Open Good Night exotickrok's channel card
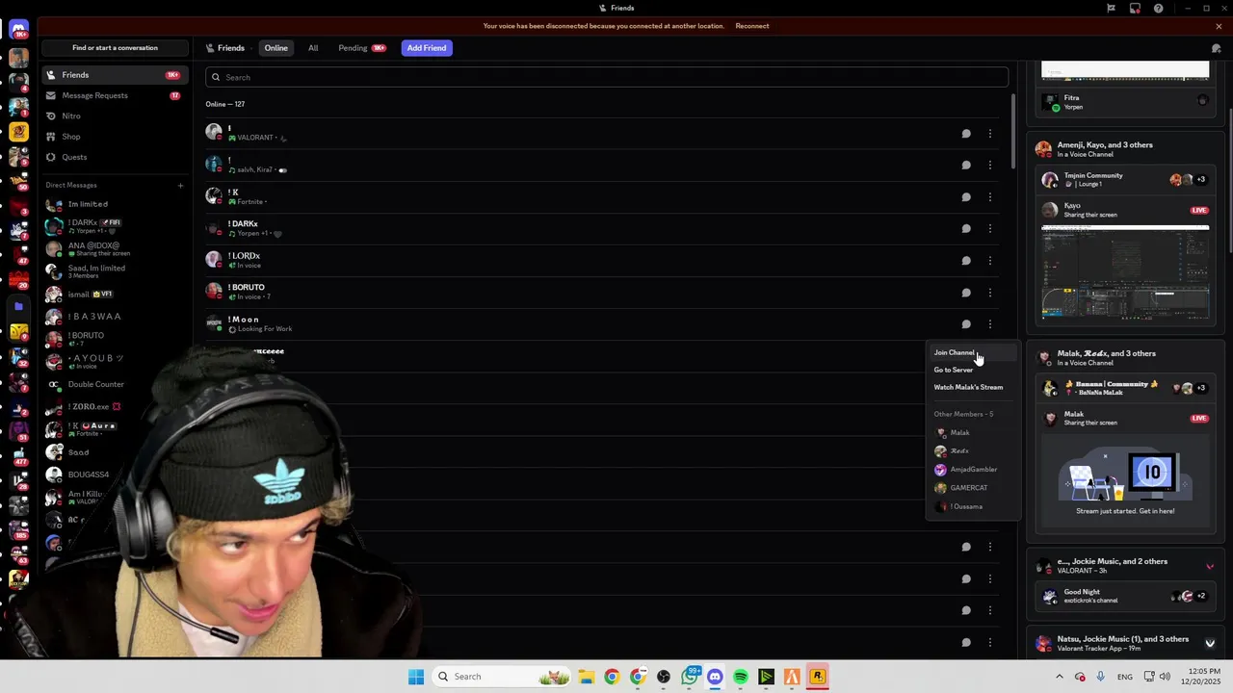Screen dimensions: 1233x693 pyautogui.click(x=1125, y=597)
